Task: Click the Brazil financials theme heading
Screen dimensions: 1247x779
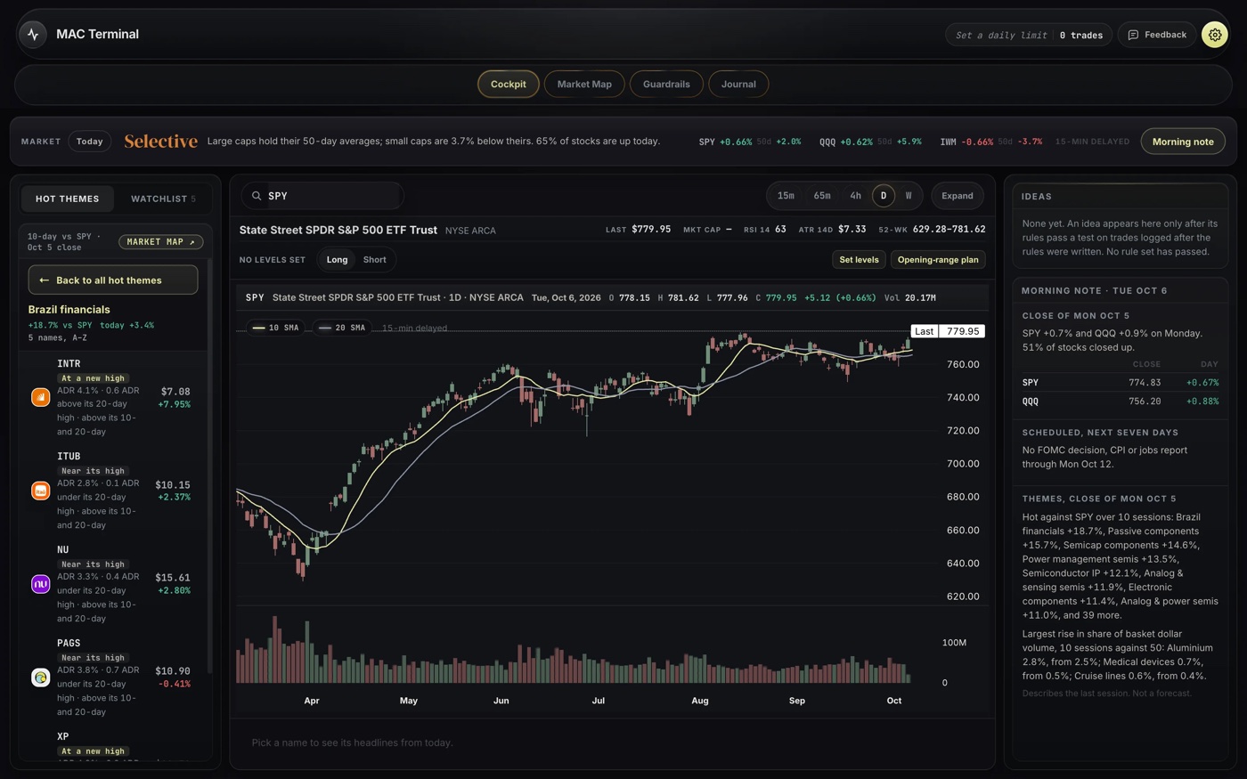Action: pyautogui.click(x=69, y=310)
